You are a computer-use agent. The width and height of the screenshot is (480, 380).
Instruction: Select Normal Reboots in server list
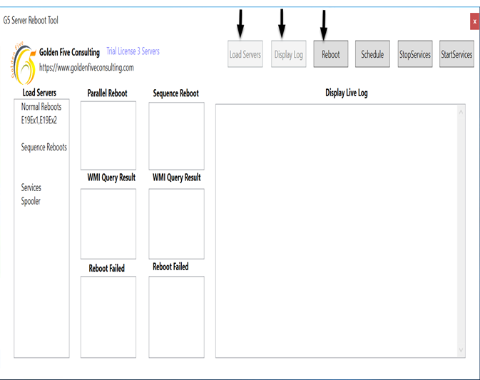(41, 107)
